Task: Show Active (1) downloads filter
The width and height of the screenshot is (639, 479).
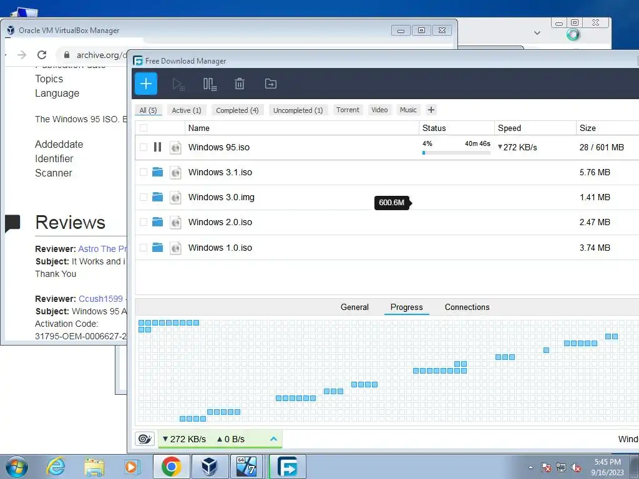Action: pyautogui.click(x=186, y=110)
